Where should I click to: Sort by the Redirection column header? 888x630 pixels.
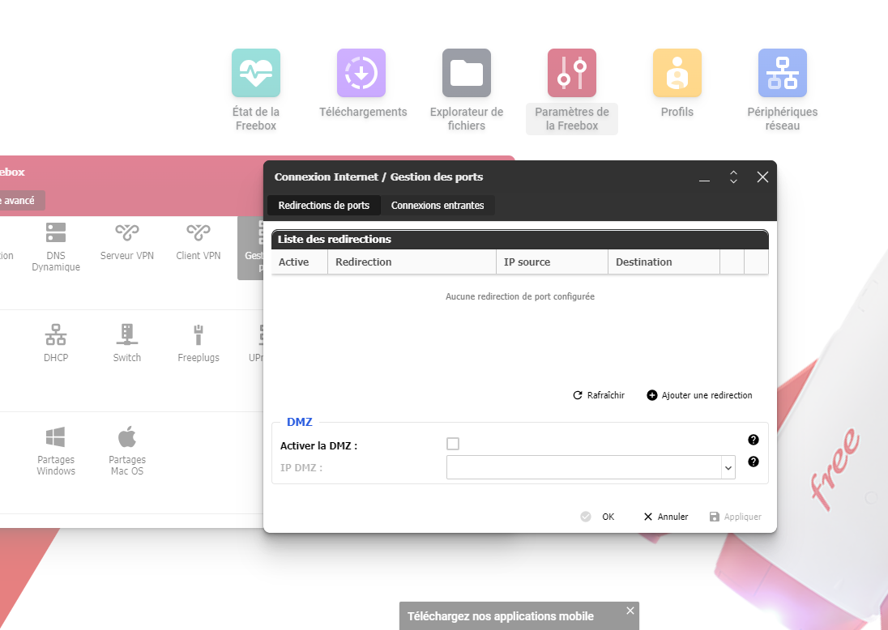[x=412, y=262]
